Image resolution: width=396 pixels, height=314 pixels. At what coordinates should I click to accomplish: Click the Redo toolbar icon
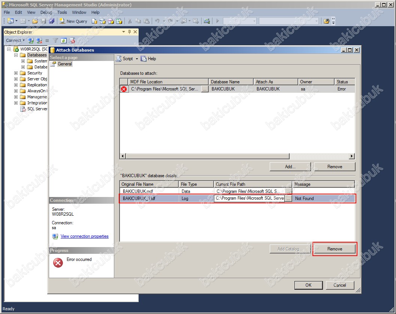[x=171, y=21]
